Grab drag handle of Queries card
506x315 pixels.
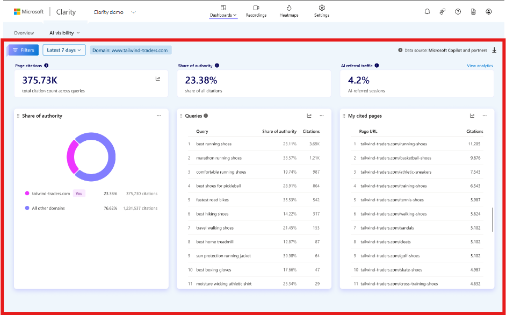(x=181, y=116)
